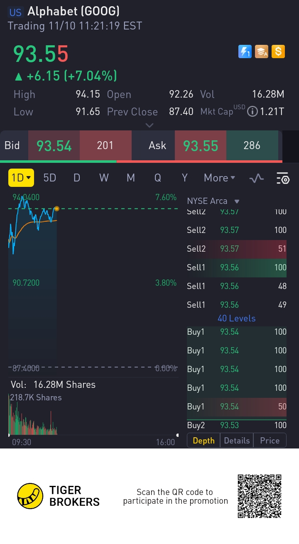Open the NYSE Arca exchange dropdown
This screenshot has width=299, height=544.
213,201
